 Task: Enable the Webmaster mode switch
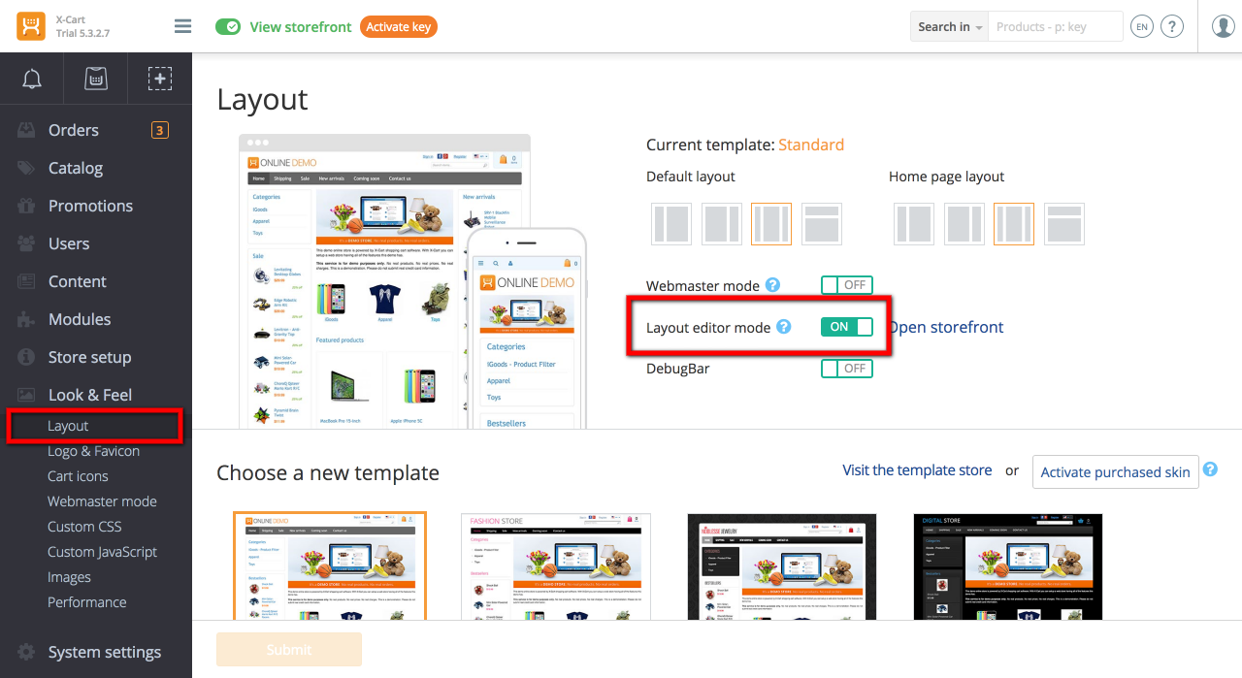click(x=847, y=285)
